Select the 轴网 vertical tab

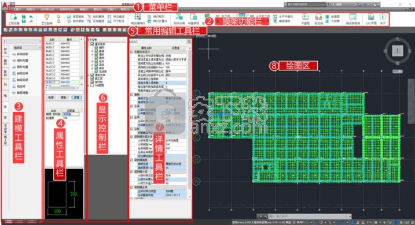[6, 62]
